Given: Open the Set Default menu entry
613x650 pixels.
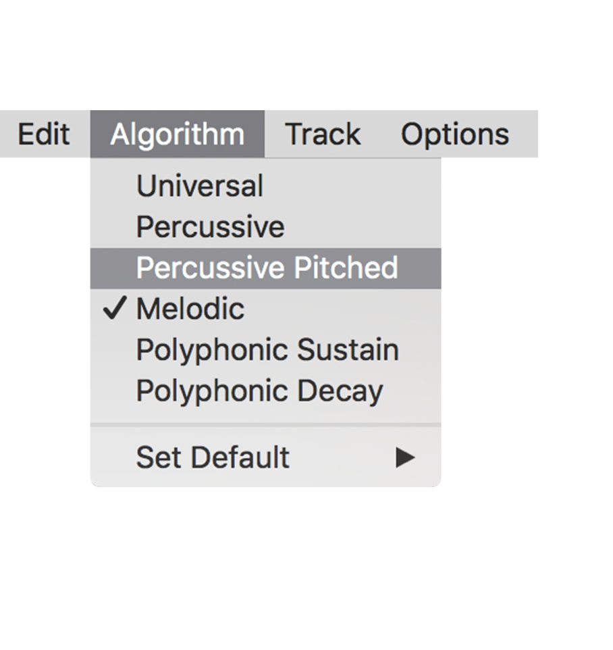Looking at the screenshot, I should point(213,457).
